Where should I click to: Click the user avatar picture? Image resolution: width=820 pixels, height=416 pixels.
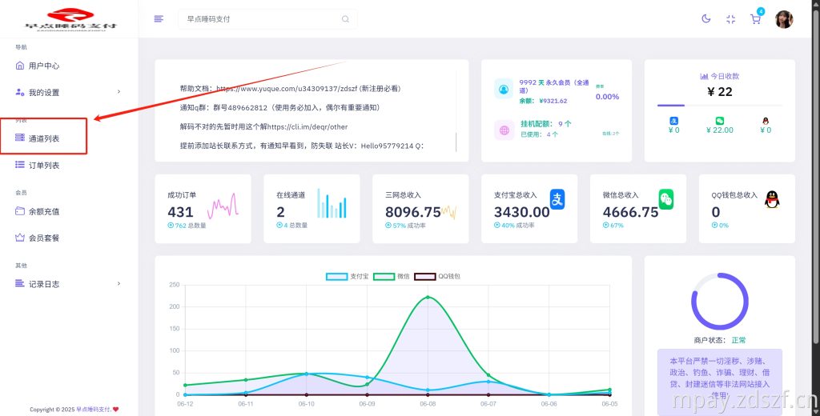tap(784, 19)
